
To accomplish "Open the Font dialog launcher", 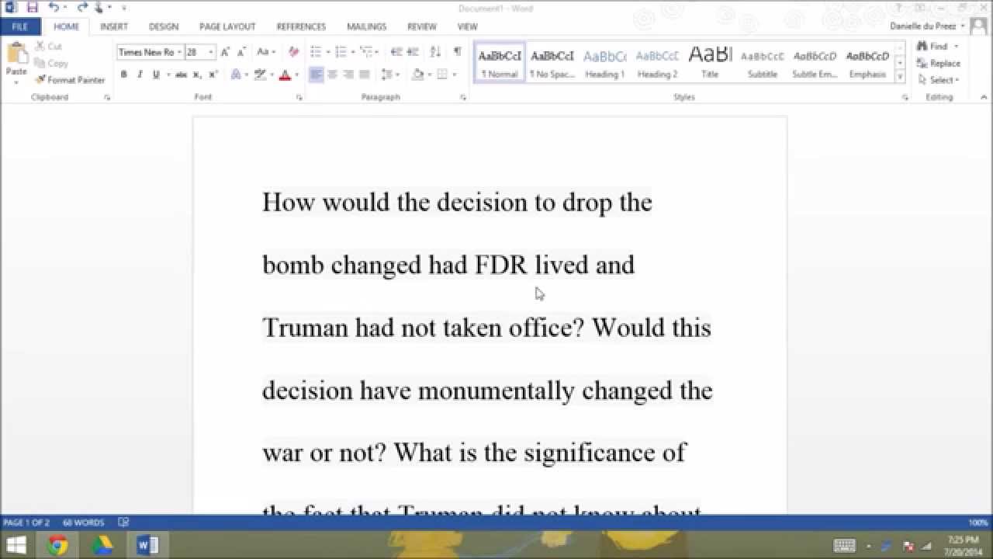I will (299, 98).
